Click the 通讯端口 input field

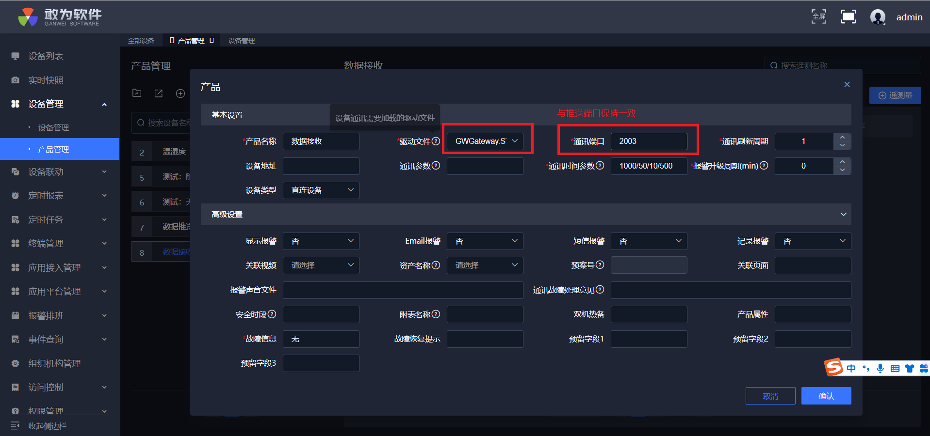[x=649, y=141]
